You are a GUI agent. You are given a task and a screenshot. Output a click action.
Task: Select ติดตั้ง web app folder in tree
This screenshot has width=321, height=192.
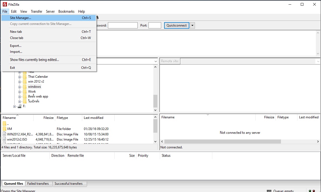(38, 96)
